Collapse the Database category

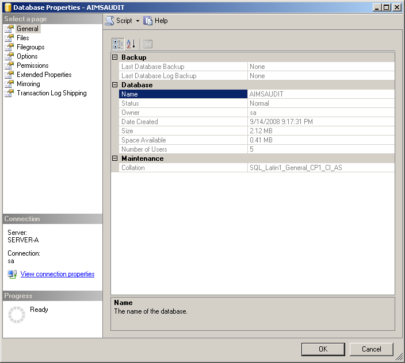(x=115, y=85)
